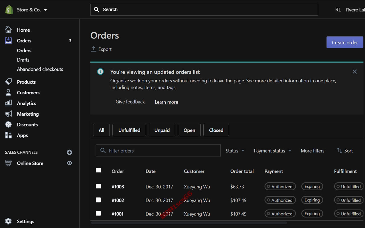
Task: Click the Customer column header
Action: tap(194, 171)
